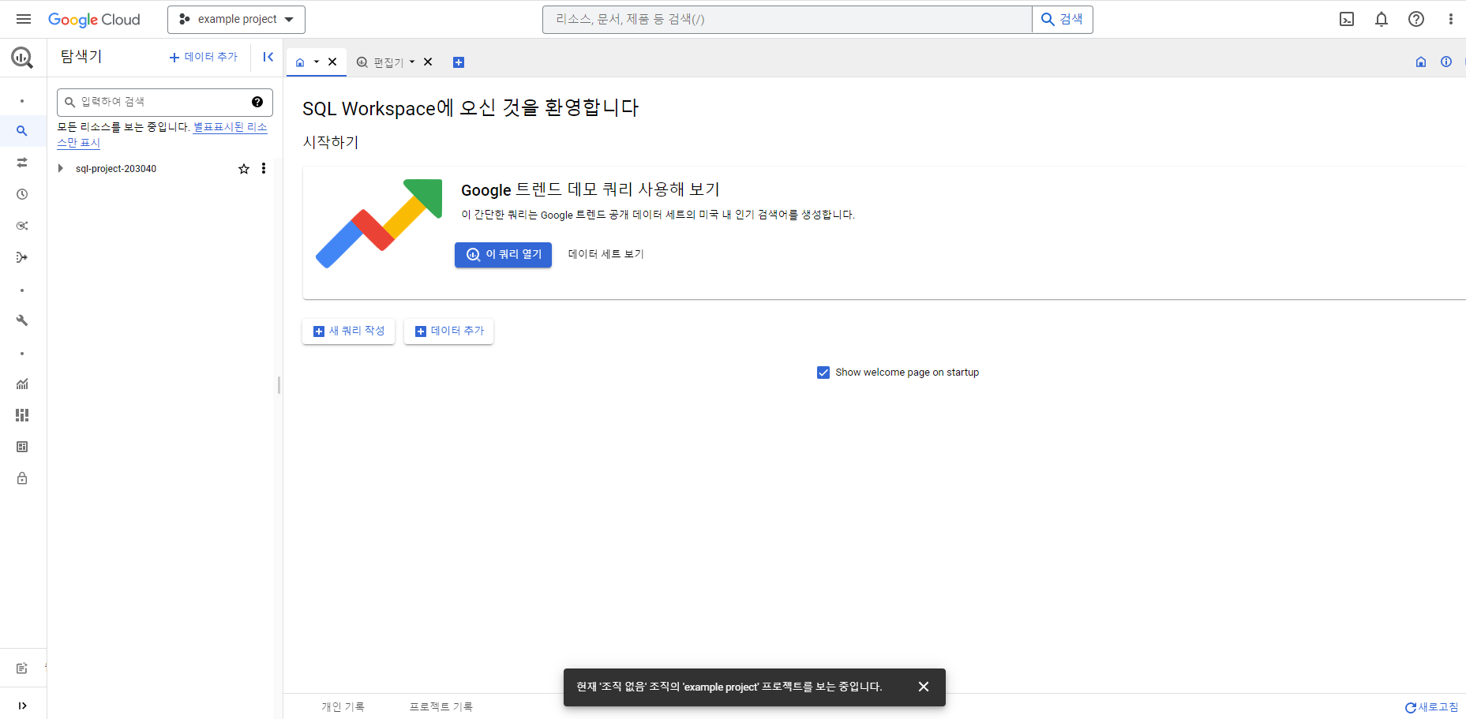
Task: Click the BigQuery product icon
Action: 22,57
